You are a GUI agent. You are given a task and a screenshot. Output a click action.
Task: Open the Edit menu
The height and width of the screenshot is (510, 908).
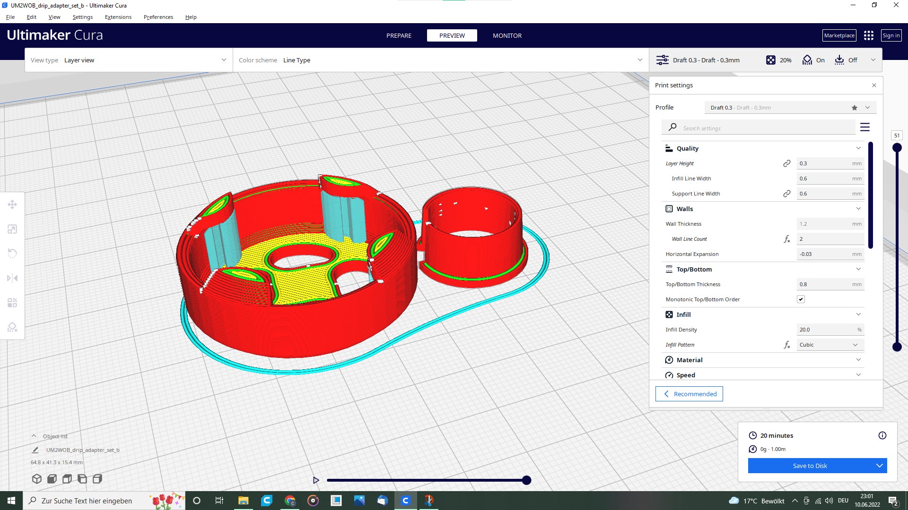click(32, 17)
